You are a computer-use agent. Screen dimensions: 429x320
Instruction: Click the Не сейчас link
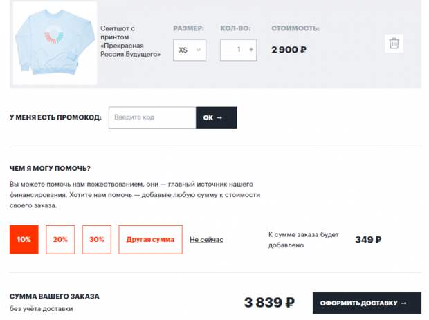[x=207, y=240]
